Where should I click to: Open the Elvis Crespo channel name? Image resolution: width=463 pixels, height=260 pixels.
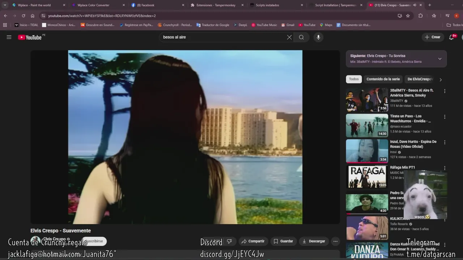point(54,239)
